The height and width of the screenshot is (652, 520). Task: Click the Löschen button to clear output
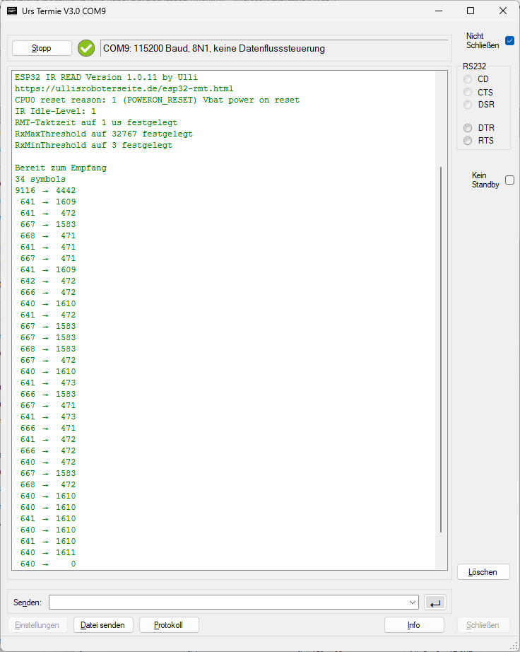483,571
